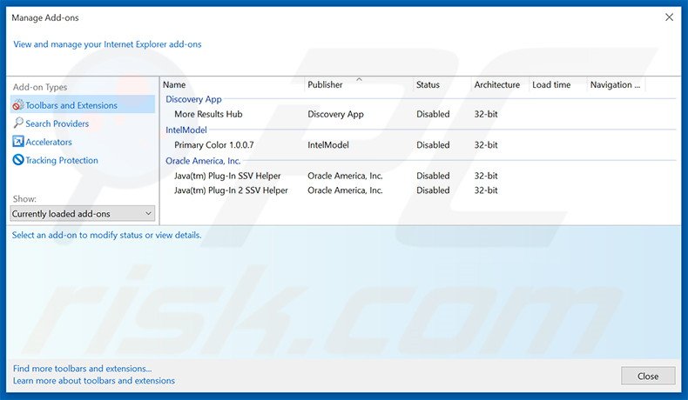Image resolution: width=688 pixels, height=400 pixels.
Task: Open Learn more about toolbars and extensions
Action: (x=93, y=381)
